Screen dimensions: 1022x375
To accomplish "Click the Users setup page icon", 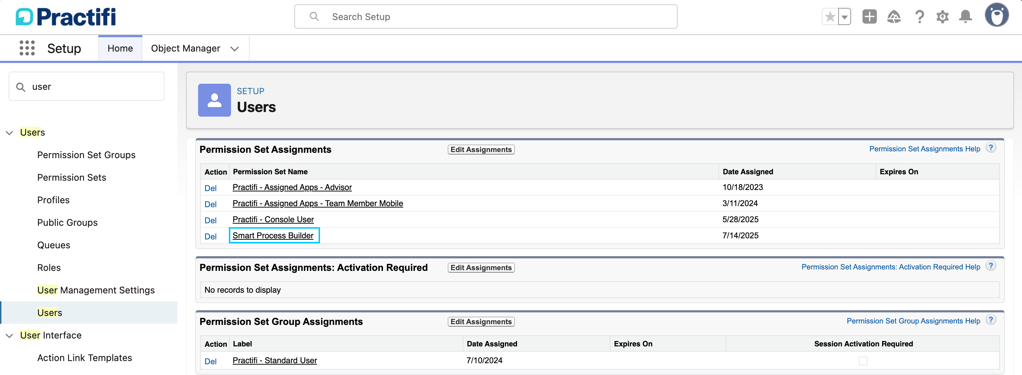I will click(x=214, y=100).
